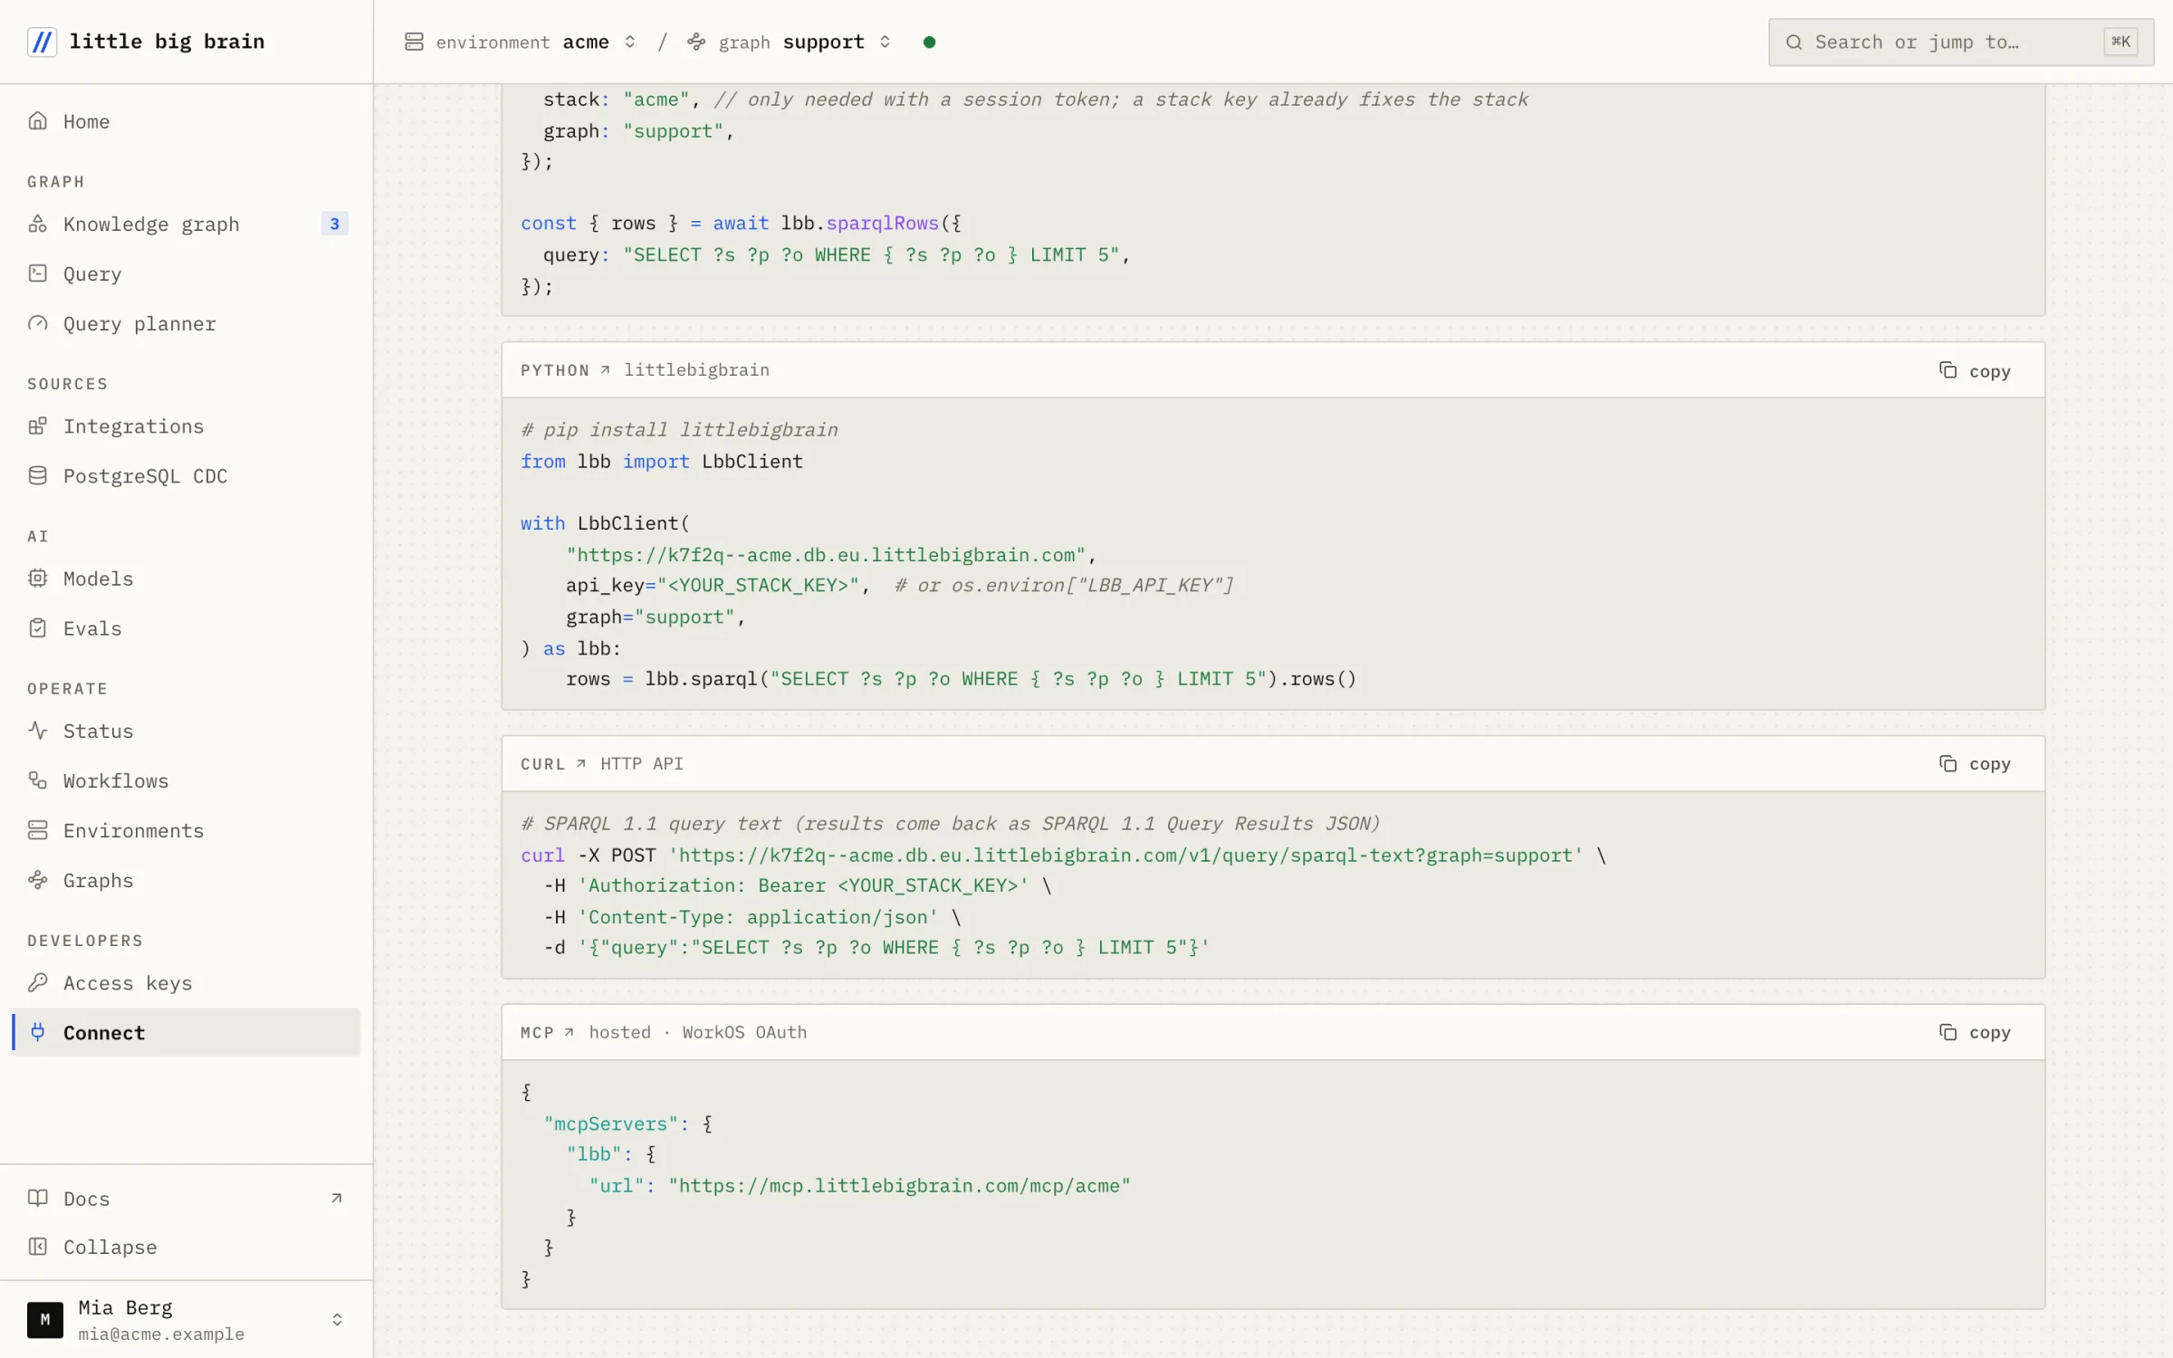Screen dimensions: 2173x1358
Task: Click the green connection status dot
Action: [929, 42]
